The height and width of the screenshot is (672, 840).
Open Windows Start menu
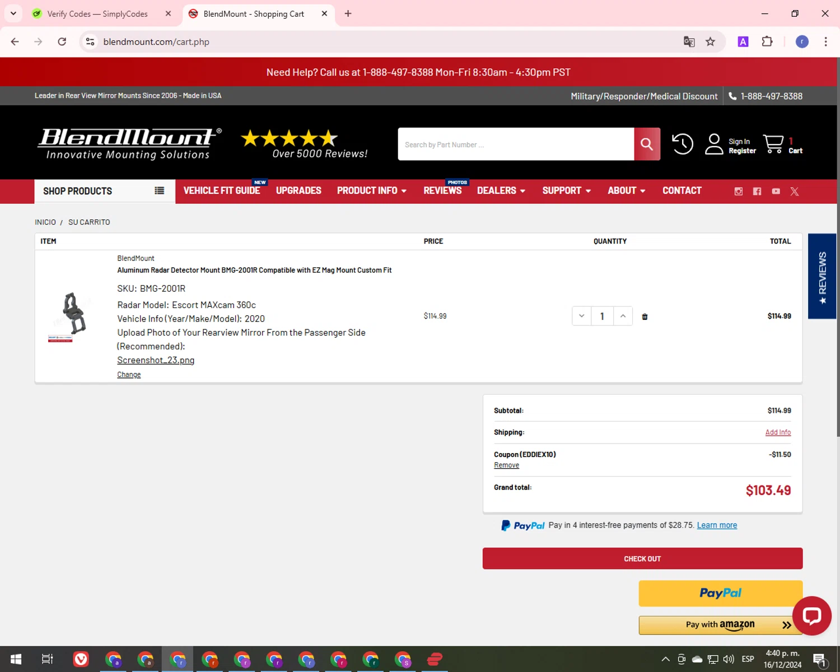[x=16, y=659]
